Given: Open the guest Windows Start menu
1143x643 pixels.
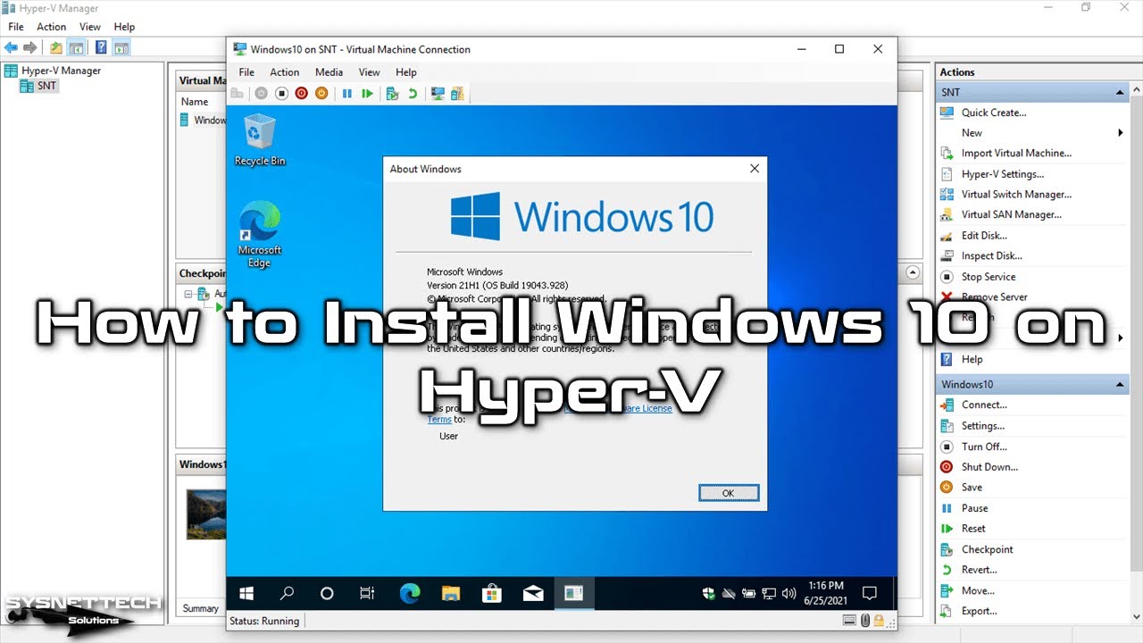Looking at the screenshot, I should pos(246,593).
